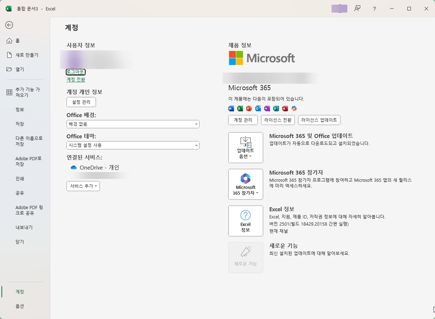Click the OneDrive cloud icon under connected services
The width and height of the screenshot is (435, 319).
73,167
